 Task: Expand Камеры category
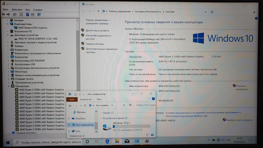click(8, 46)
